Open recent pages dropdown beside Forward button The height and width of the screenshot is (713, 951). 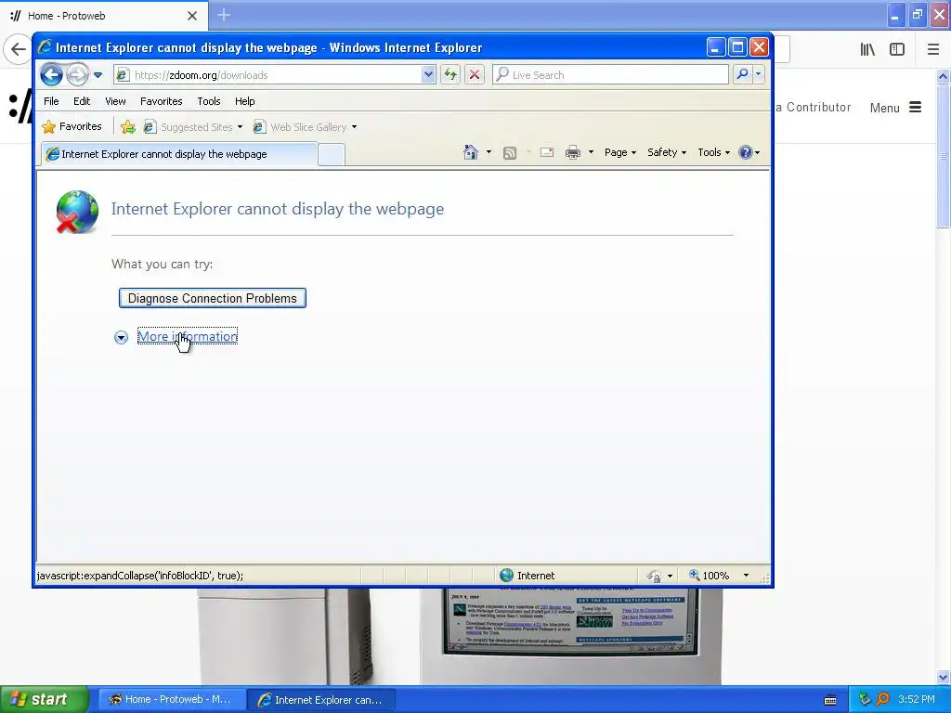[x=98, y=75]
